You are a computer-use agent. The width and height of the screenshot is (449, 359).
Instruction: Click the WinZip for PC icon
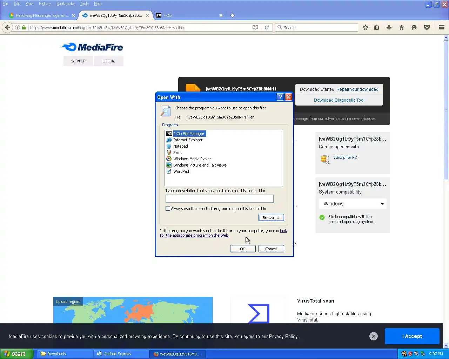tap(325, 159)
